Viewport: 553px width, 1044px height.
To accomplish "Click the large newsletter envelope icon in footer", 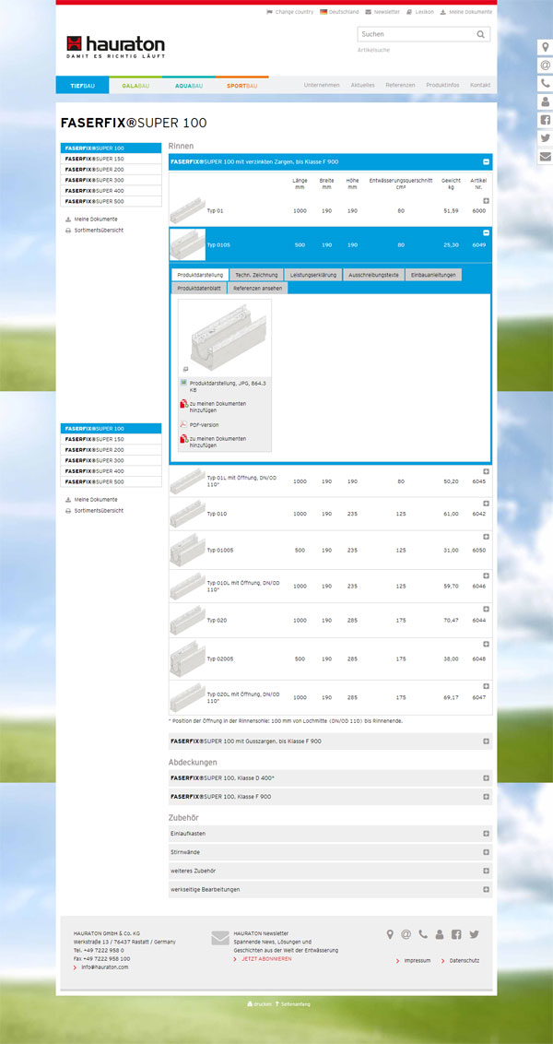I will click(220, 938).
